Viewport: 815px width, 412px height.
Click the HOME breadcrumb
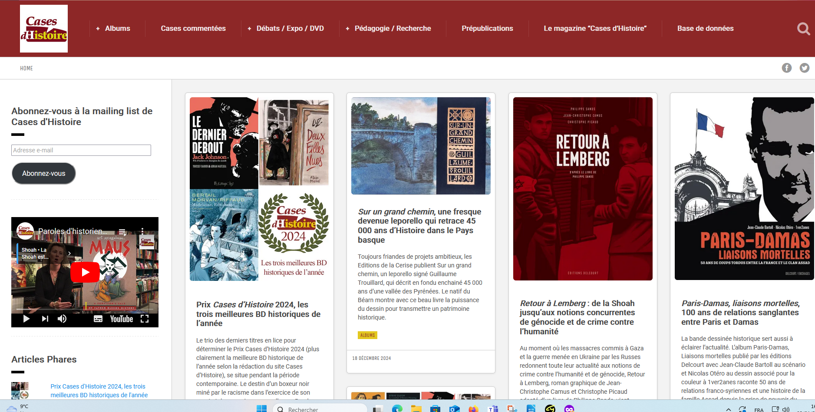[26, 68]
